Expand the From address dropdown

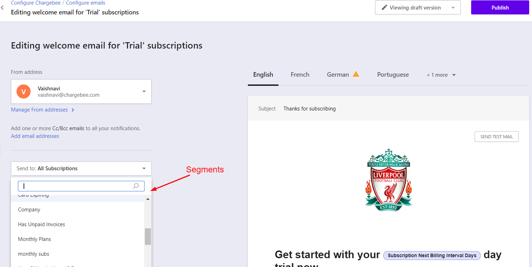pos(144,91)
